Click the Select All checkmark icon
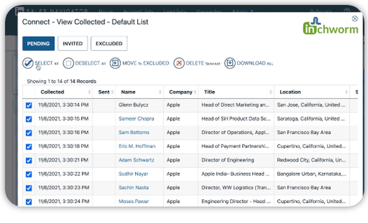 pyautogui.click(x=28, y=63)
